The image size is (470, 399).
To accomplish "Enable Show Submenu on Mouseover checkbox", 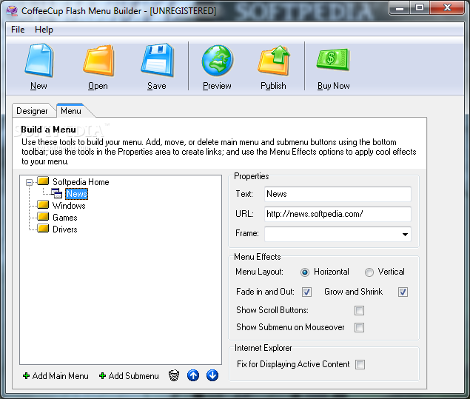I will click(x=359, y=328).
